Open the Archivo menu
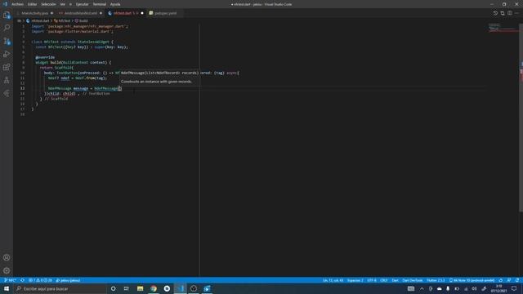523x294 pixels. pyautogui.click(x=18, y=4)
